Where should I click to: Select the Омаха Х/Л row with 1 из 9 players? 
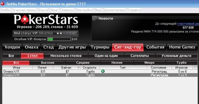tap(100, 75)
